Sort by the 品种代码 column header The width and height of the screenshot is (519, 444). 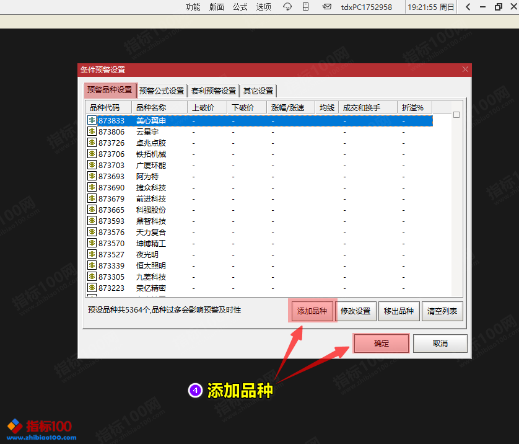click(109, 107)
